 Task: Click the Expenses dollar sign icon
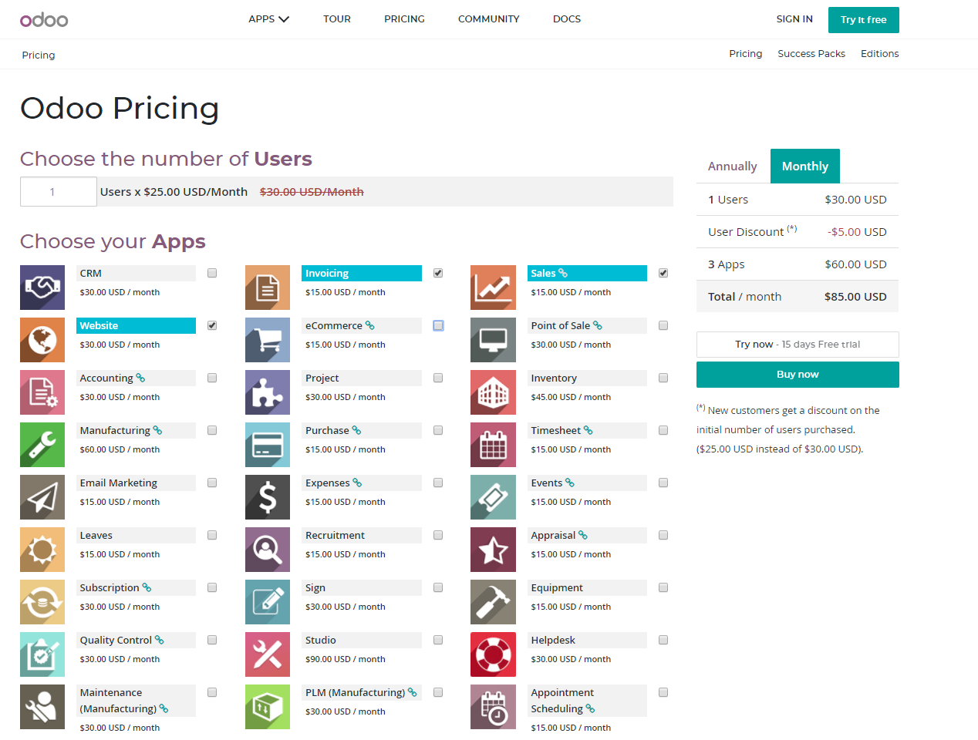coord(268,497)
